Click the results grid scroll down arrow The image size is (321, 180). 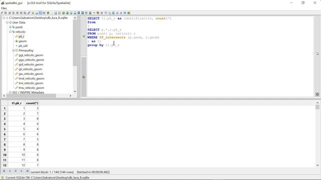pos(317,165)
